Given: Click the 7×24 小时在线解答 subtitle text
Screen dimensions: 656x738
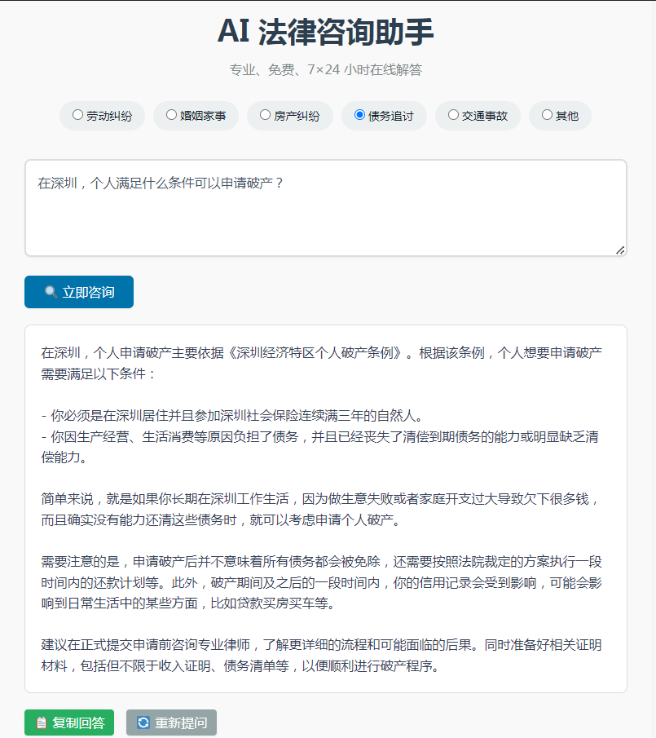Looking at the screenshot, I should click(326, 70).
